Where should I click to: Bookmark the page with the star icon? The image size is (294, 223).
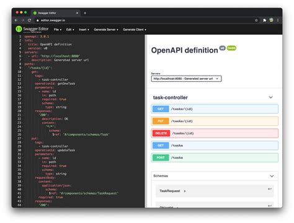pyautogui.click(x=256, y=20)
